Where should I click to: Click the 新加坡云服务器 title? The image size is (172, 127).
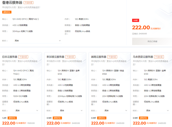[55, 57]
